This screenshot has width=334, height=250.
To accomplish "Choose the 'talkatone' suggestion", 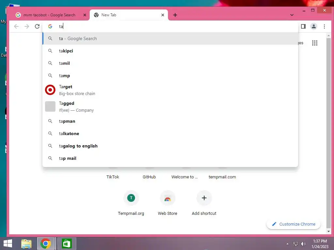I will [x=170, y=133].
